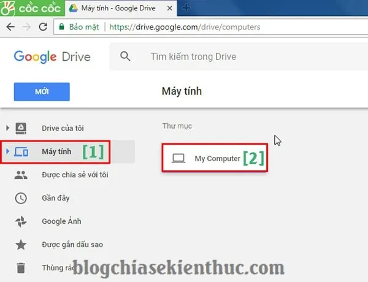Click the shared people icon in sidebar
Image resolution: width=368 pixels, height=282 pixels.
21,175
